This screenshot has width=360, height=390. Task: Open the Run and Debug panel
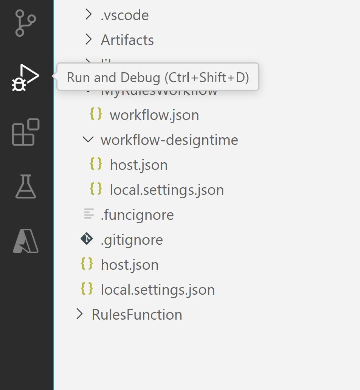point(26,77)
